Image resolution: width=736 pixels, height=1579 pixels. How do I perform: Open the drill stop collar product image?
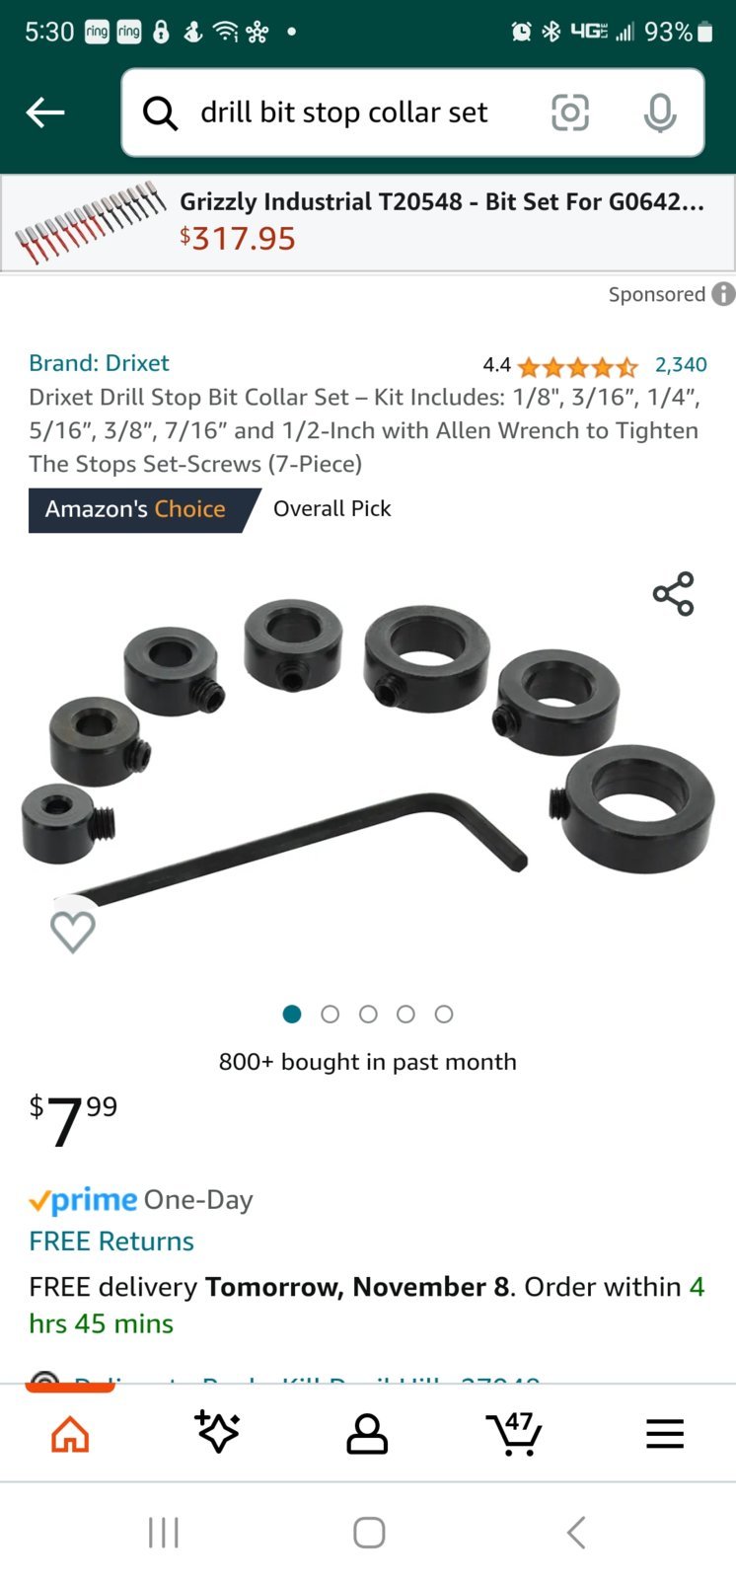[368, 750]
